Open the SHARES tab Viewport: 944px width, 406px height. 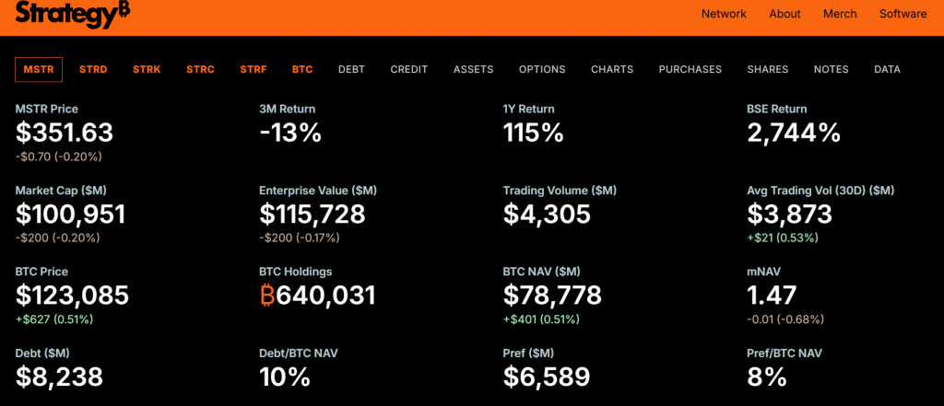(x=767, y=69)
